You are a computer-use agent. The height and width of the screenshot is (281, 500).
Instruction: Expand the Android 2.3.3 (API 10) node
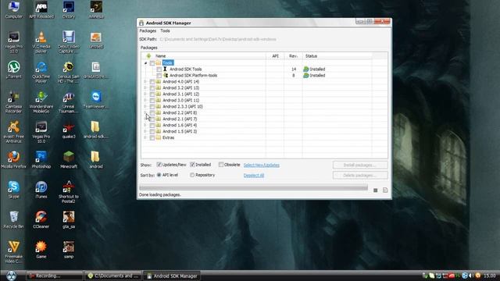tap(145, 106)
